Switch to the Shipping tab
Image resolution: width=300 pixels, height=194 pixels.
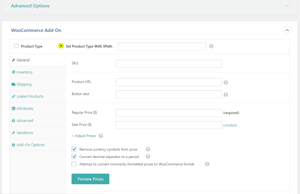pos(38,84)
